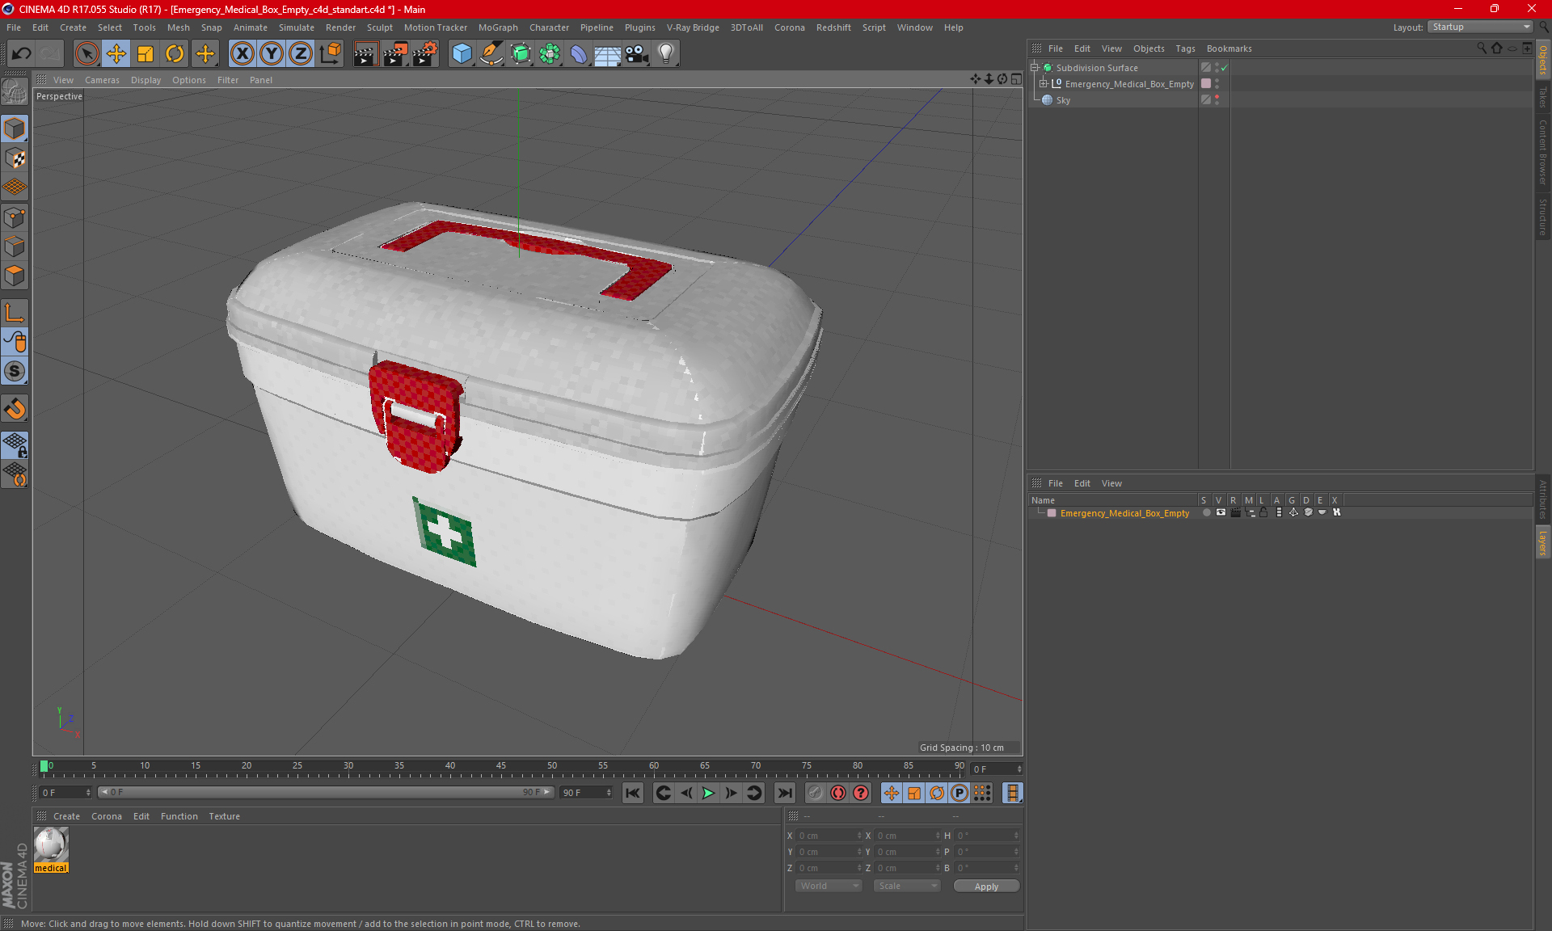1552x931 pixels.
Task: Click the magnet Workplane icon
Action: click(x=15, y=409)
